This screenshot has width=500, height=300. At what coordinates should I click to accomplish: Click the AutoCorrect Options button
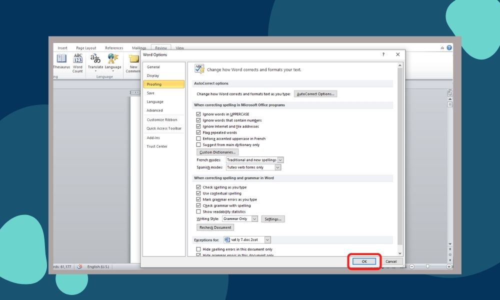coord(315,94)
